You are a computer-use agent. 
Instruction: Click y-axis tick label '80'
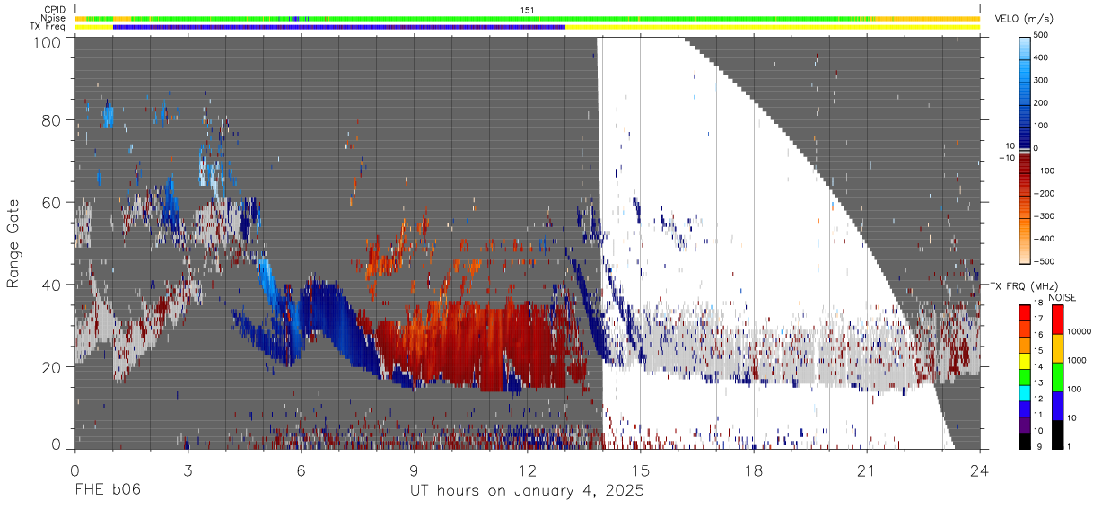53,120
